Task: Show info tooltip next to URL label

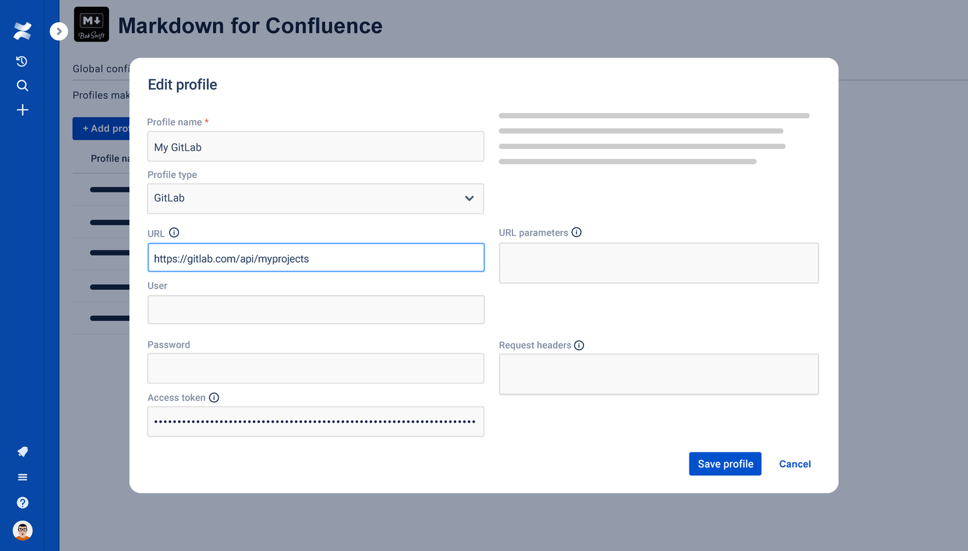Action: coord(174,233)
